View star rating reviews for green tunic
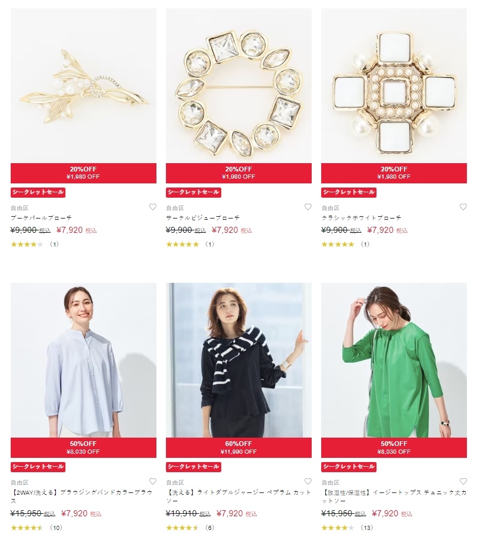 tap(347, 528)
